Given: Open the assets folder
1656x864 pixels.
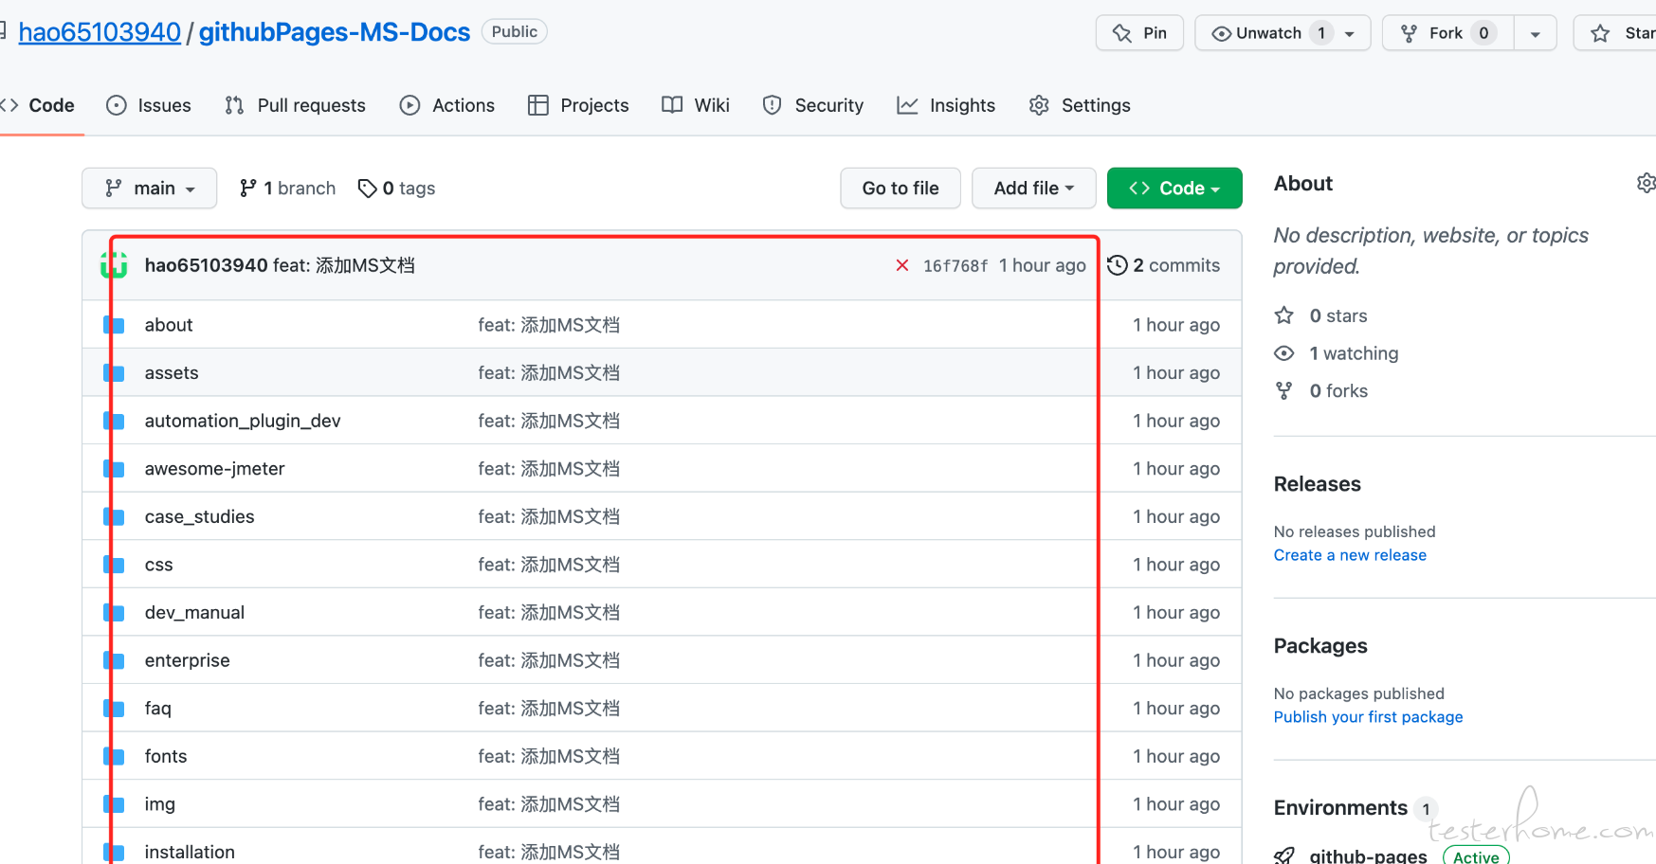Looking at the screenshot, I should [172, 373].
